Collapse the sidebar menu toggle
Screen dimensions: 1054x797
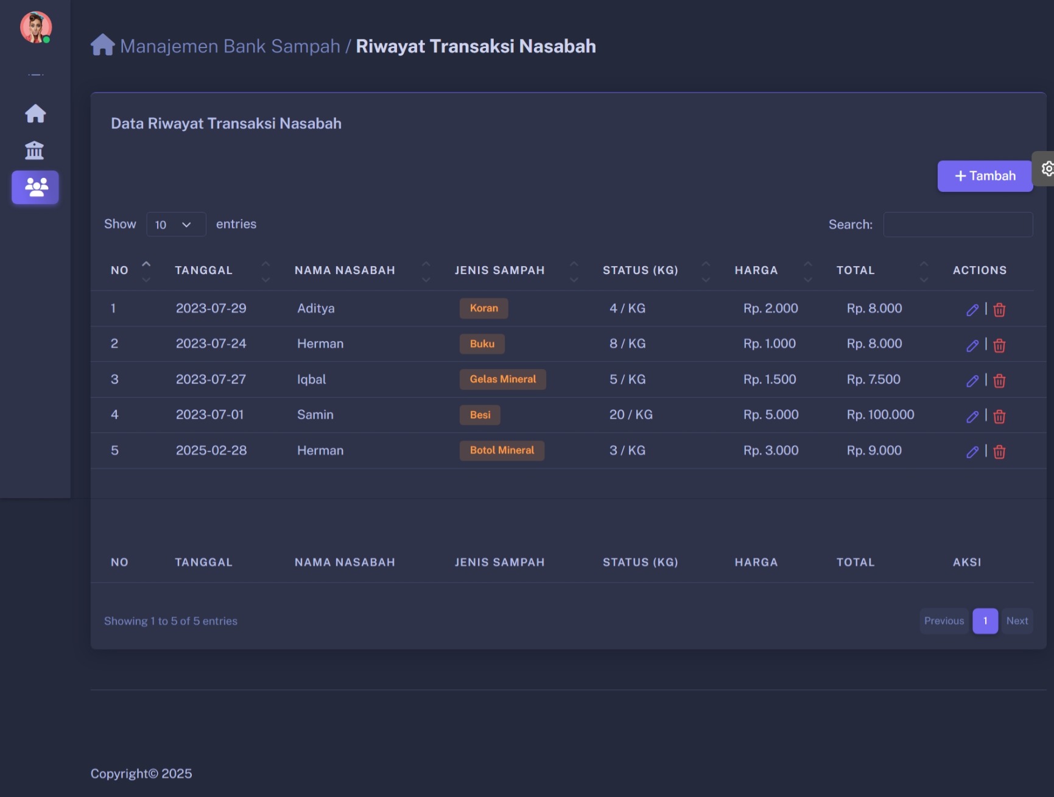[35, 75]
